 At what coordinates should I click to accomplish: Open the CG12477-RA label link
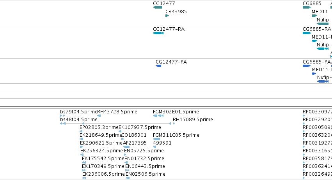(x=169, y=29)
